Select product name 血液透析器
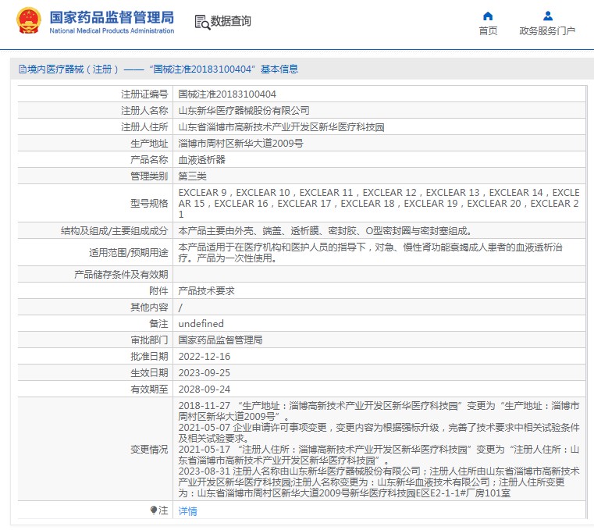This screenshot has height=530, width=594. [x=202, y=160]
